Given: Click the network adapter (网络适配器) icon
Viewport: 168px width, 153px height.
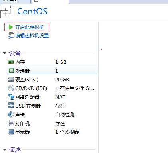Looking at the screenshot, I should click(11, 97).
